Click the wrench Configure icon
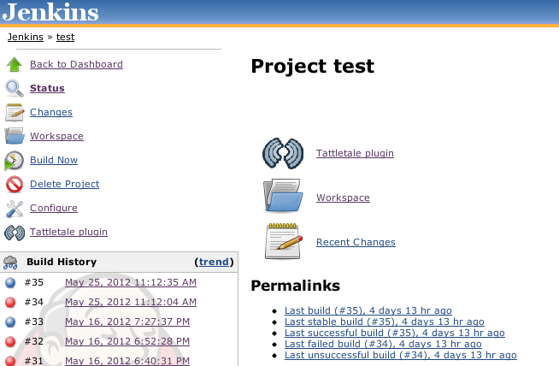559x366 pixels. 15,209
